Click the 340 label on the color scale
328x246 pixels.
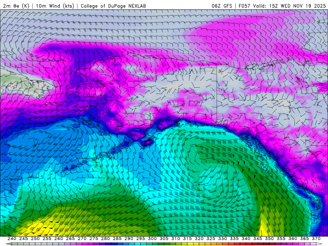246,239
